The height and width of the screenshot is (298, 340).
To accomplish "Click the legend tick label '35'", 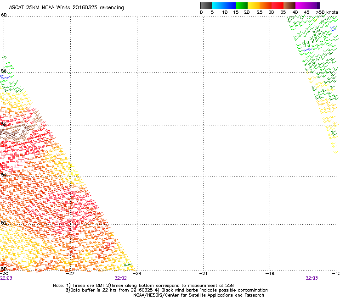I will click(x=283, y=12).
